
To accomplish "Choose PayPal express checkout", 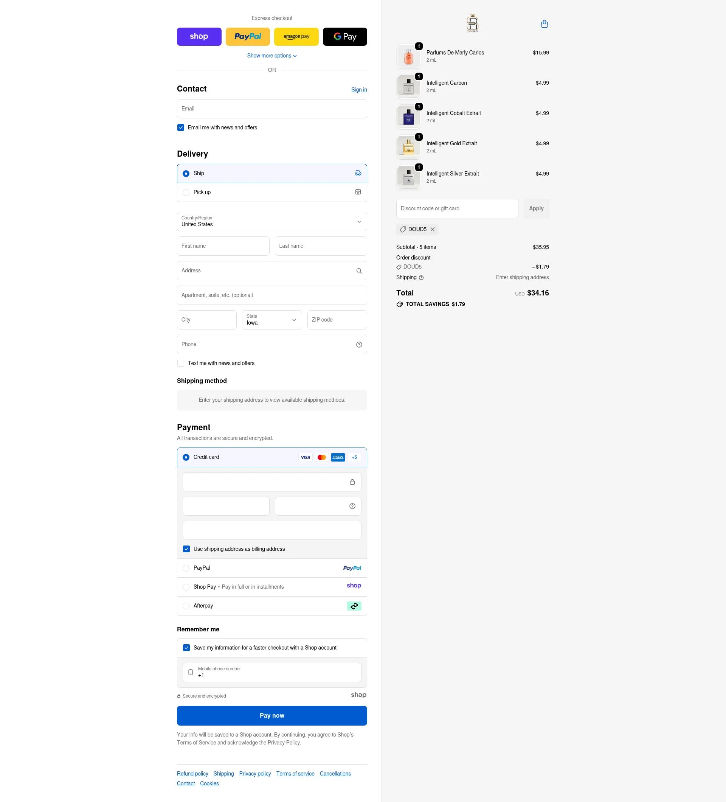I will pos(247,36).
